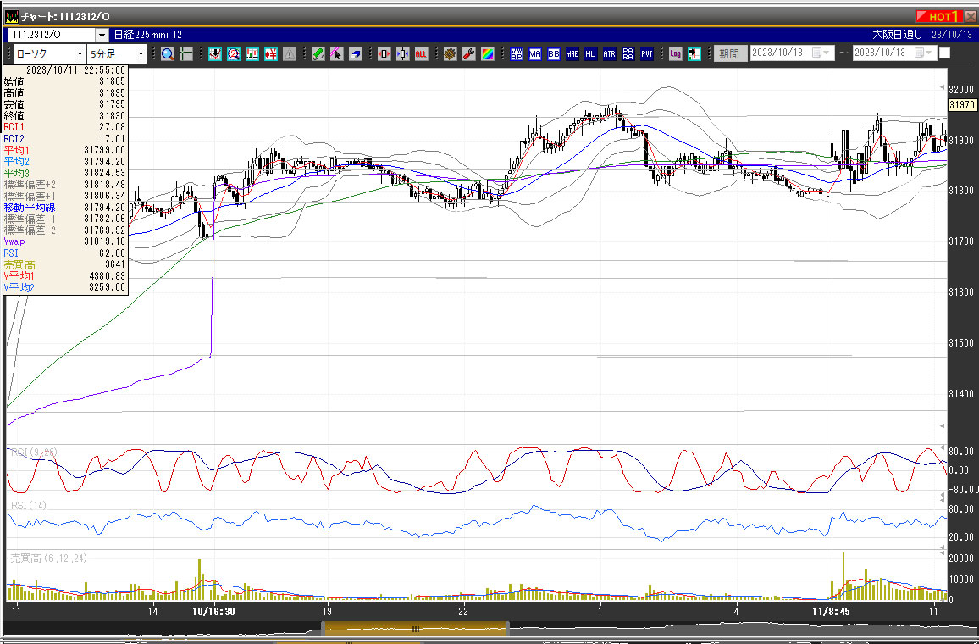Toggle the ATR indicator

[610, 54]
